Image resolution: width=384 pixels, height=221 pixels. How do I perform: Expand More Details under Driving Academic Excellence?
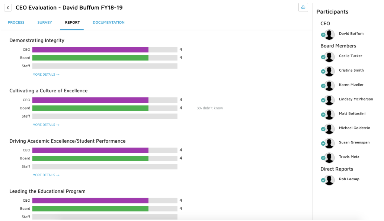[x=46, y=175]
